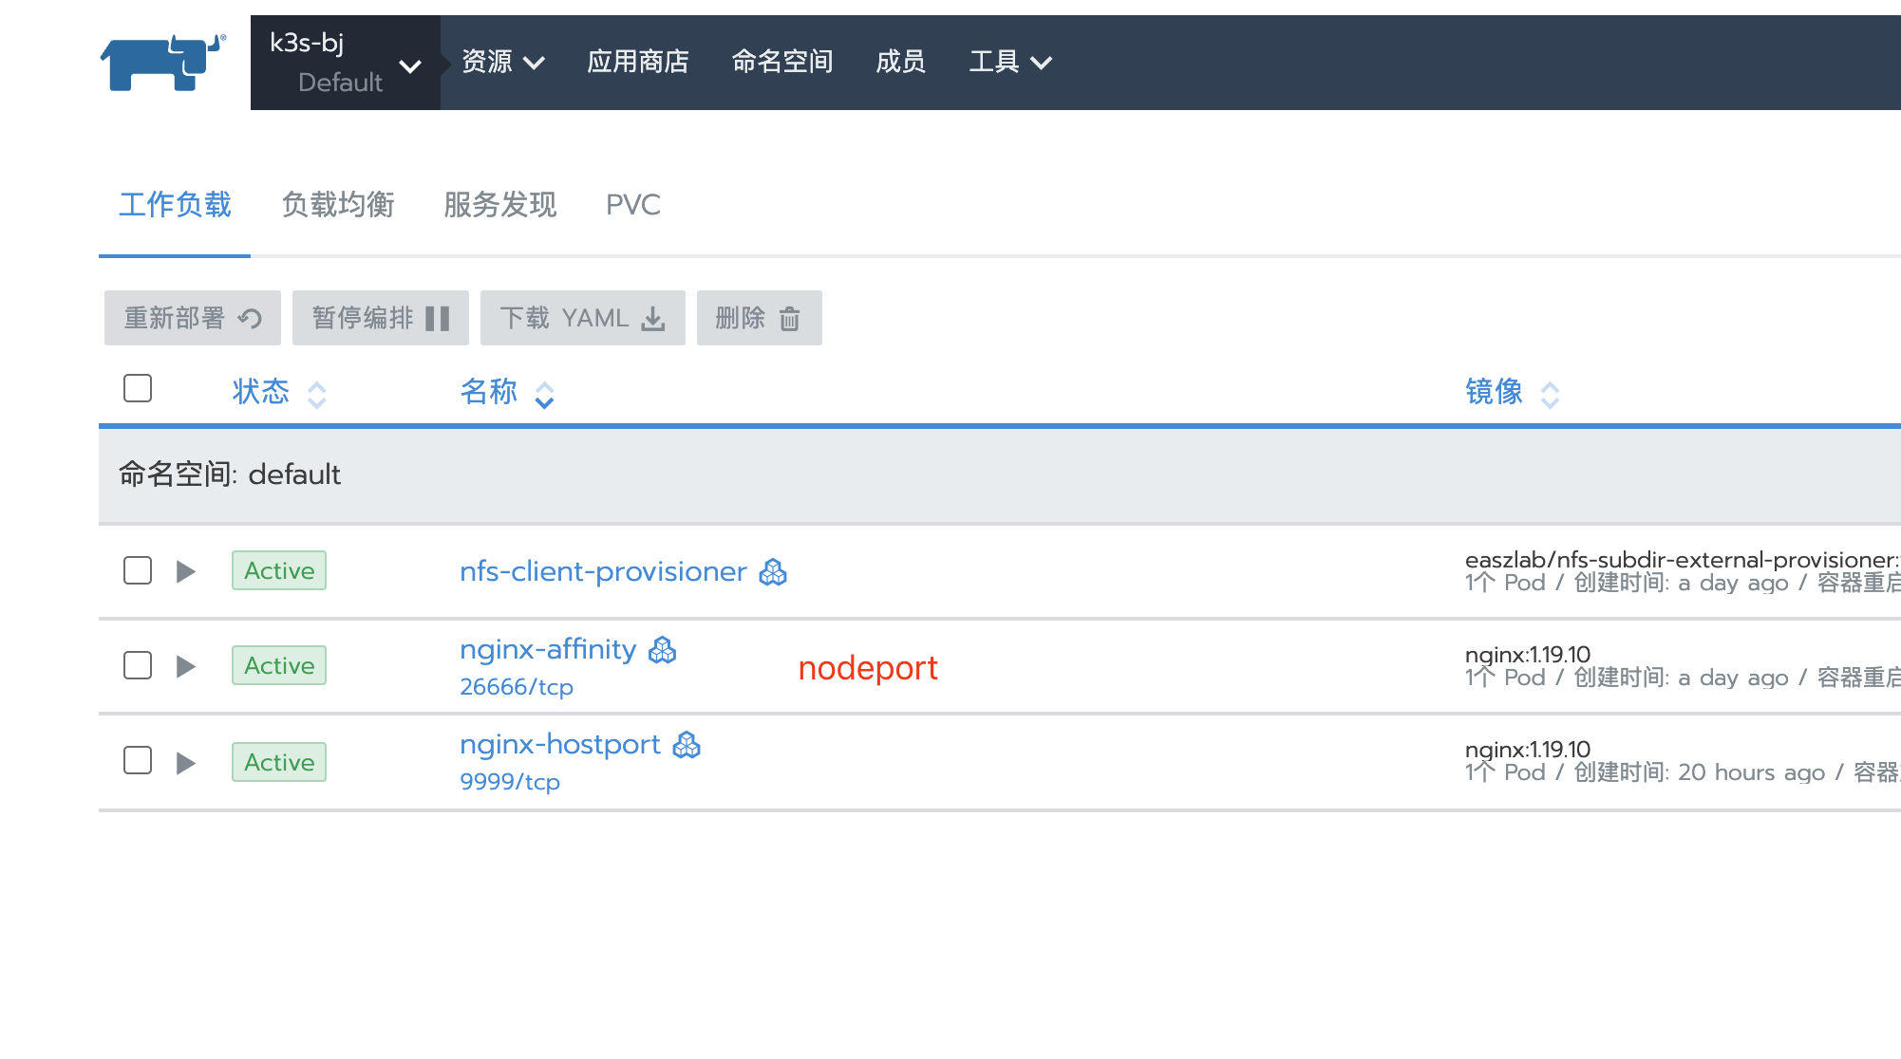1901x1059 pixels.
Task: Click the Rancher logo icon
Action: 163,63
